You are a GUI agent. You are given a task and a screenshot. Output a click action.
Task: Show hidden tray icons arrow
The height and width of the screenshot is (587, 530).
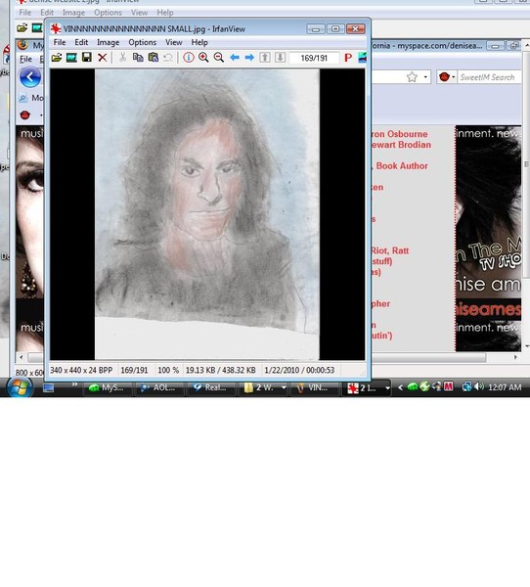click(x=400, y=387)
